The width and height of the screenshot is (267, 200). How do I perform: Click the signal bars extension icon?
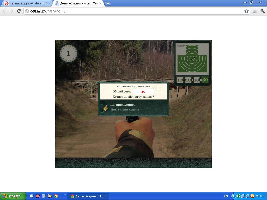254,11
